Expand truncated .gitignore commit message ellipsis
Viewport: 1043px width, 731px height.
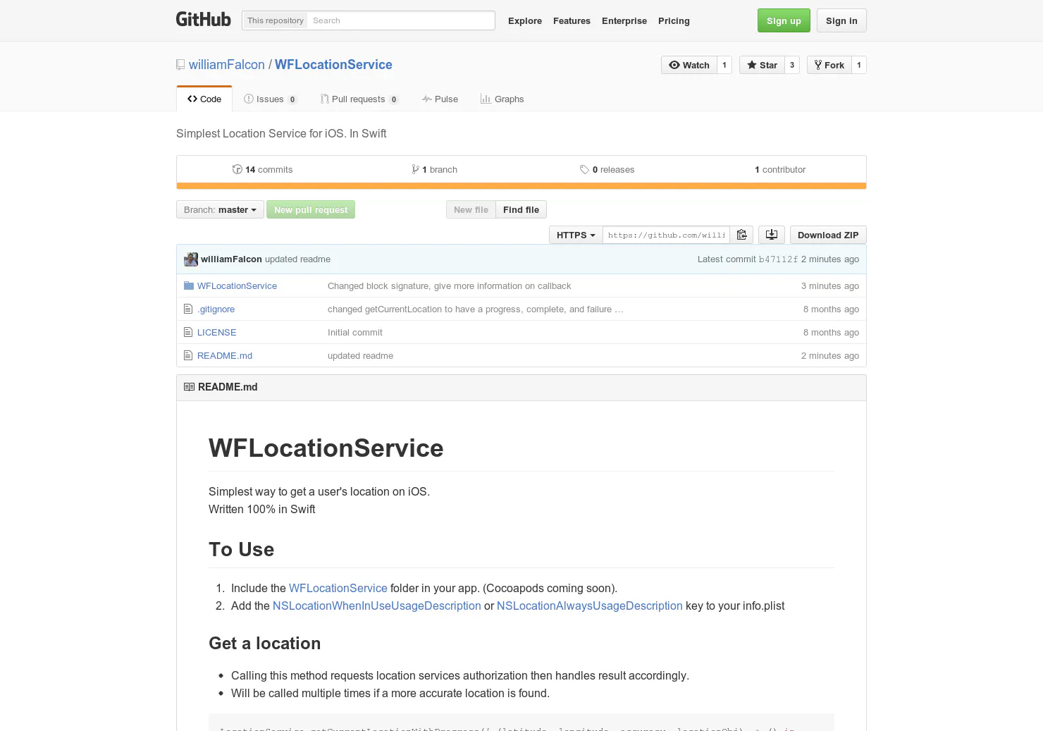(x=619, y=309)
